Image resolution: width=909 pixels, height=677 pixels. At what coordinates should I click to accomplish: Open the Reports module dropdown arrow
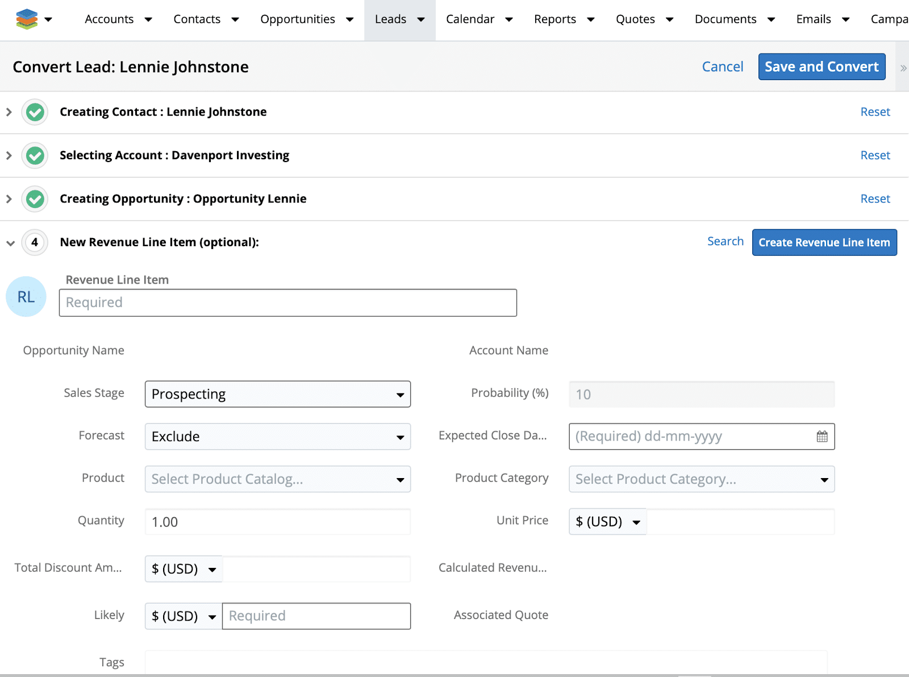click(591, 19)
